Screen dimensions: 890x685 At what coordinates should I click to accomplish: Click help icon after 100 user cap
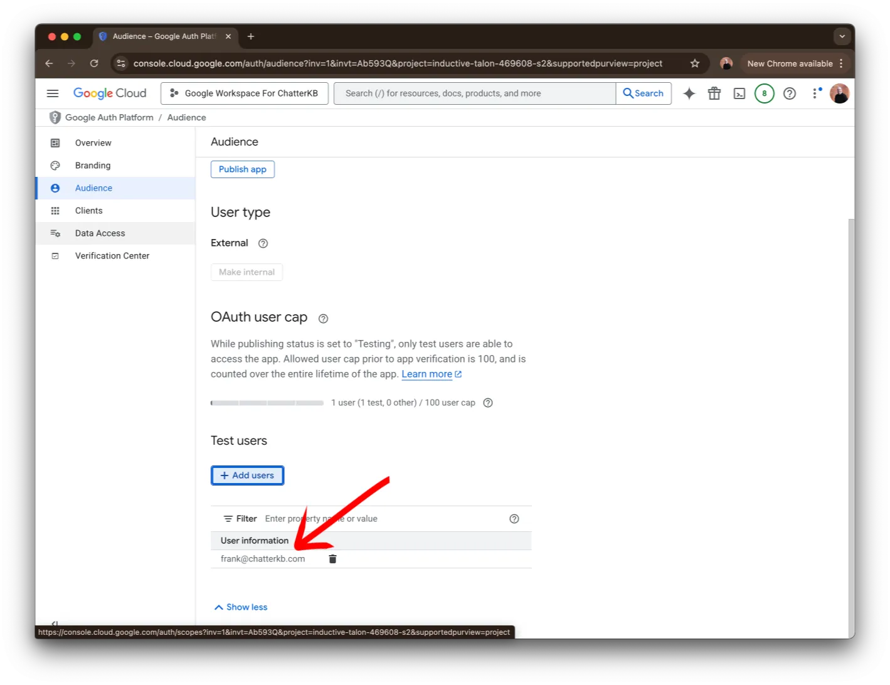click(488, 403)
